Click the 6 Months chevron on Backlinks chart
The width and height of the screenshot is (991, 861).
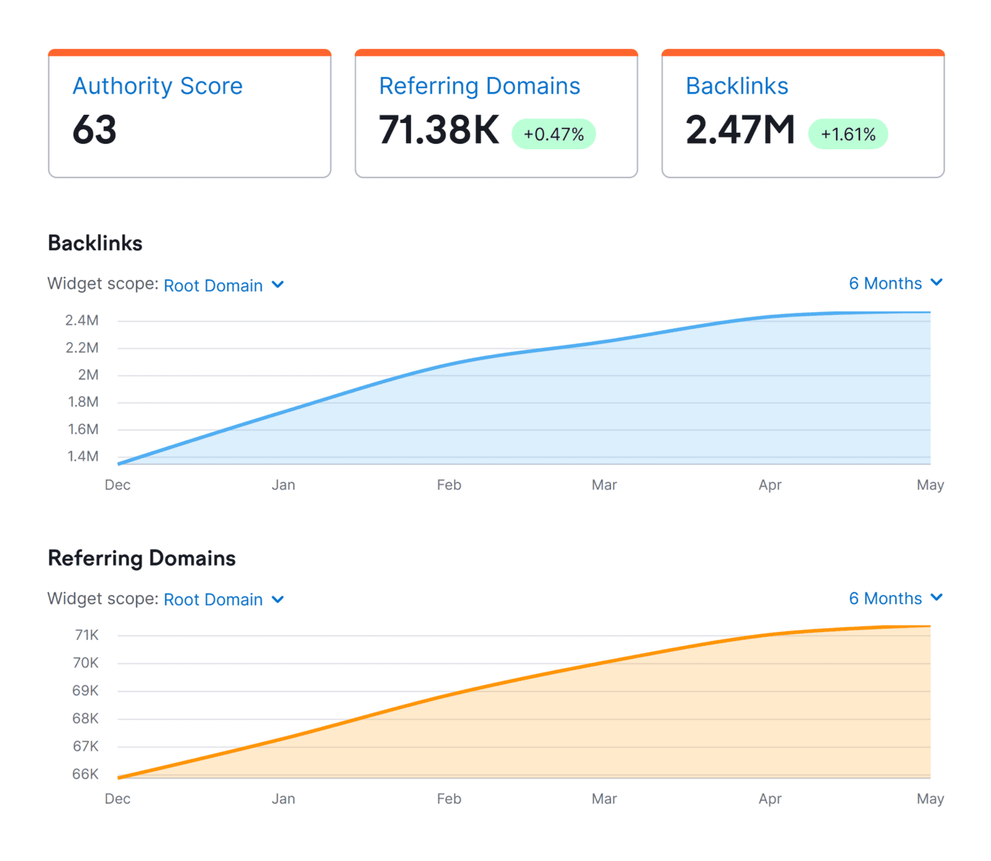pyautogui.click(x=937, y=282)
